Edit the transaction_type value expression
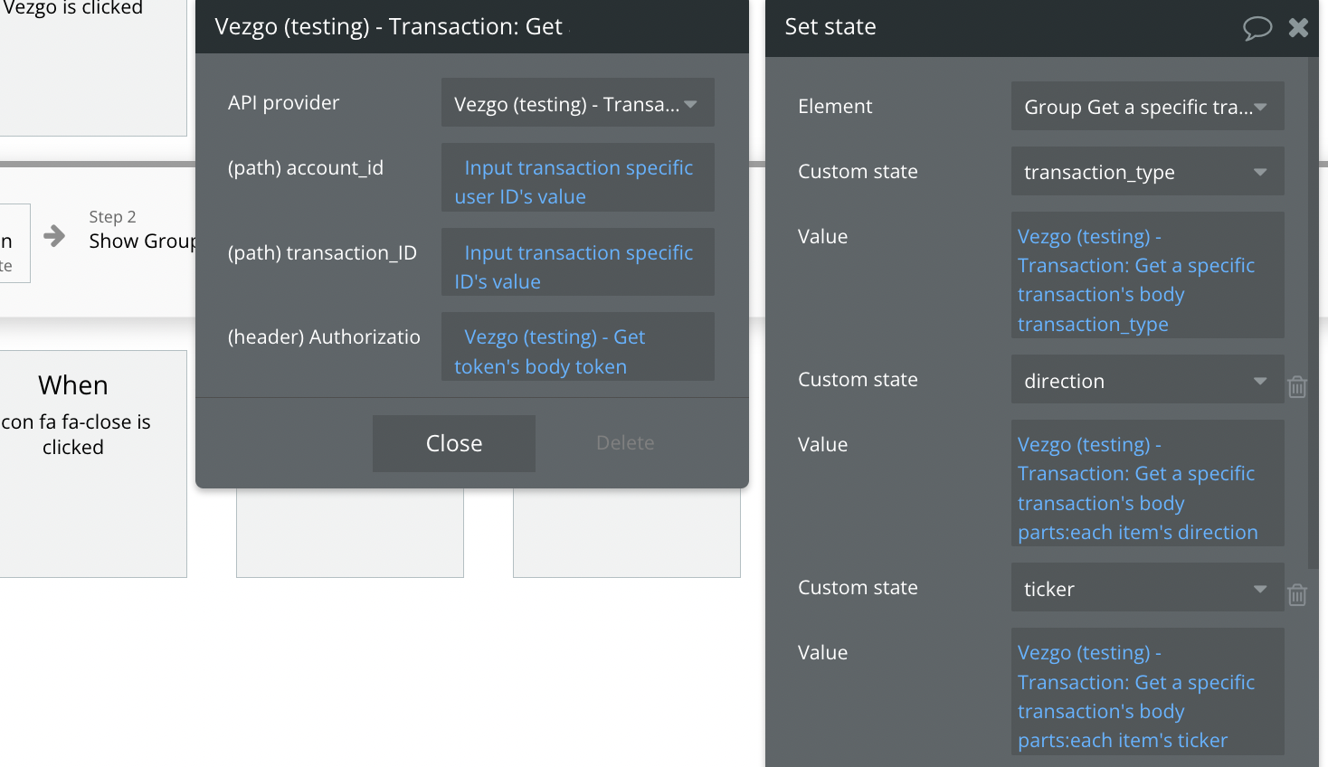The width and height of the screenshot is (1328, 767). [x=1147, y=279]
